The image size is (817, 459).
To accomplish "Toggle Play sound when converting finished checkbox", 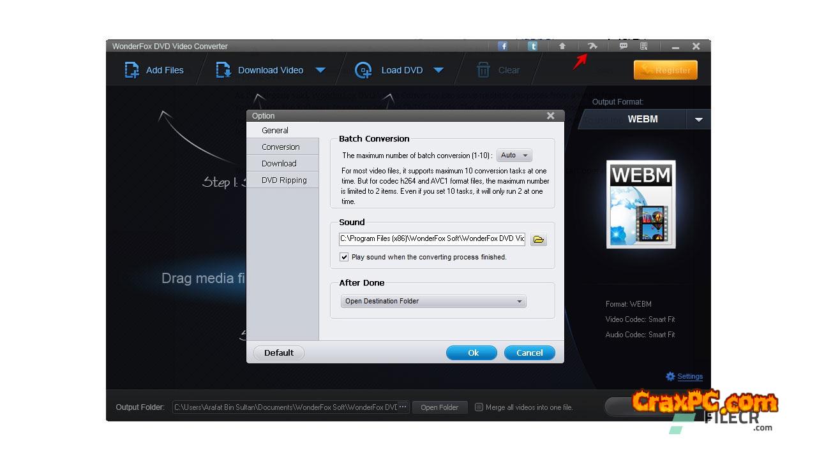I will [344, 257].
